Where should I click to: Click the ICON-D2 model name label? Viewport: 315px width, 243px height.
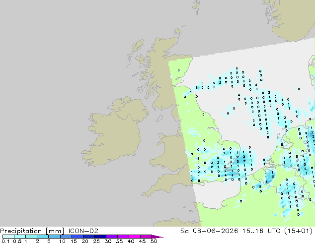[x=83, y=231]
